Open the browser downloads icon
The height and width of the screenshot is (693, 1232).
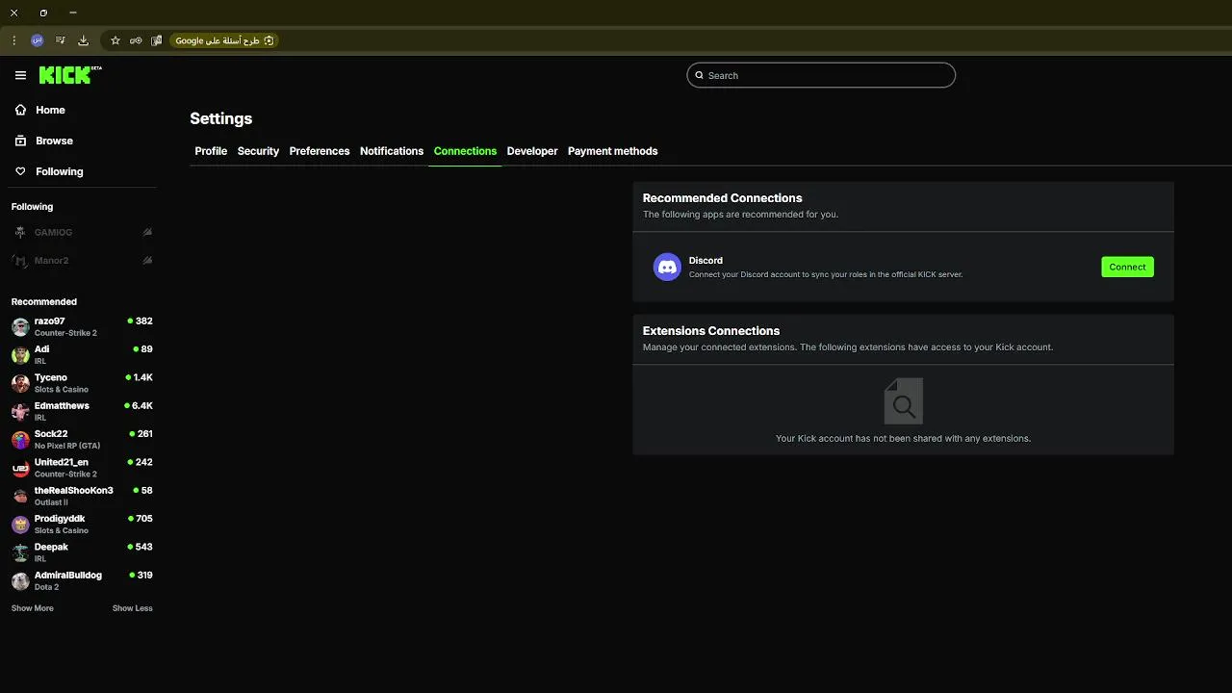[83, 40]
